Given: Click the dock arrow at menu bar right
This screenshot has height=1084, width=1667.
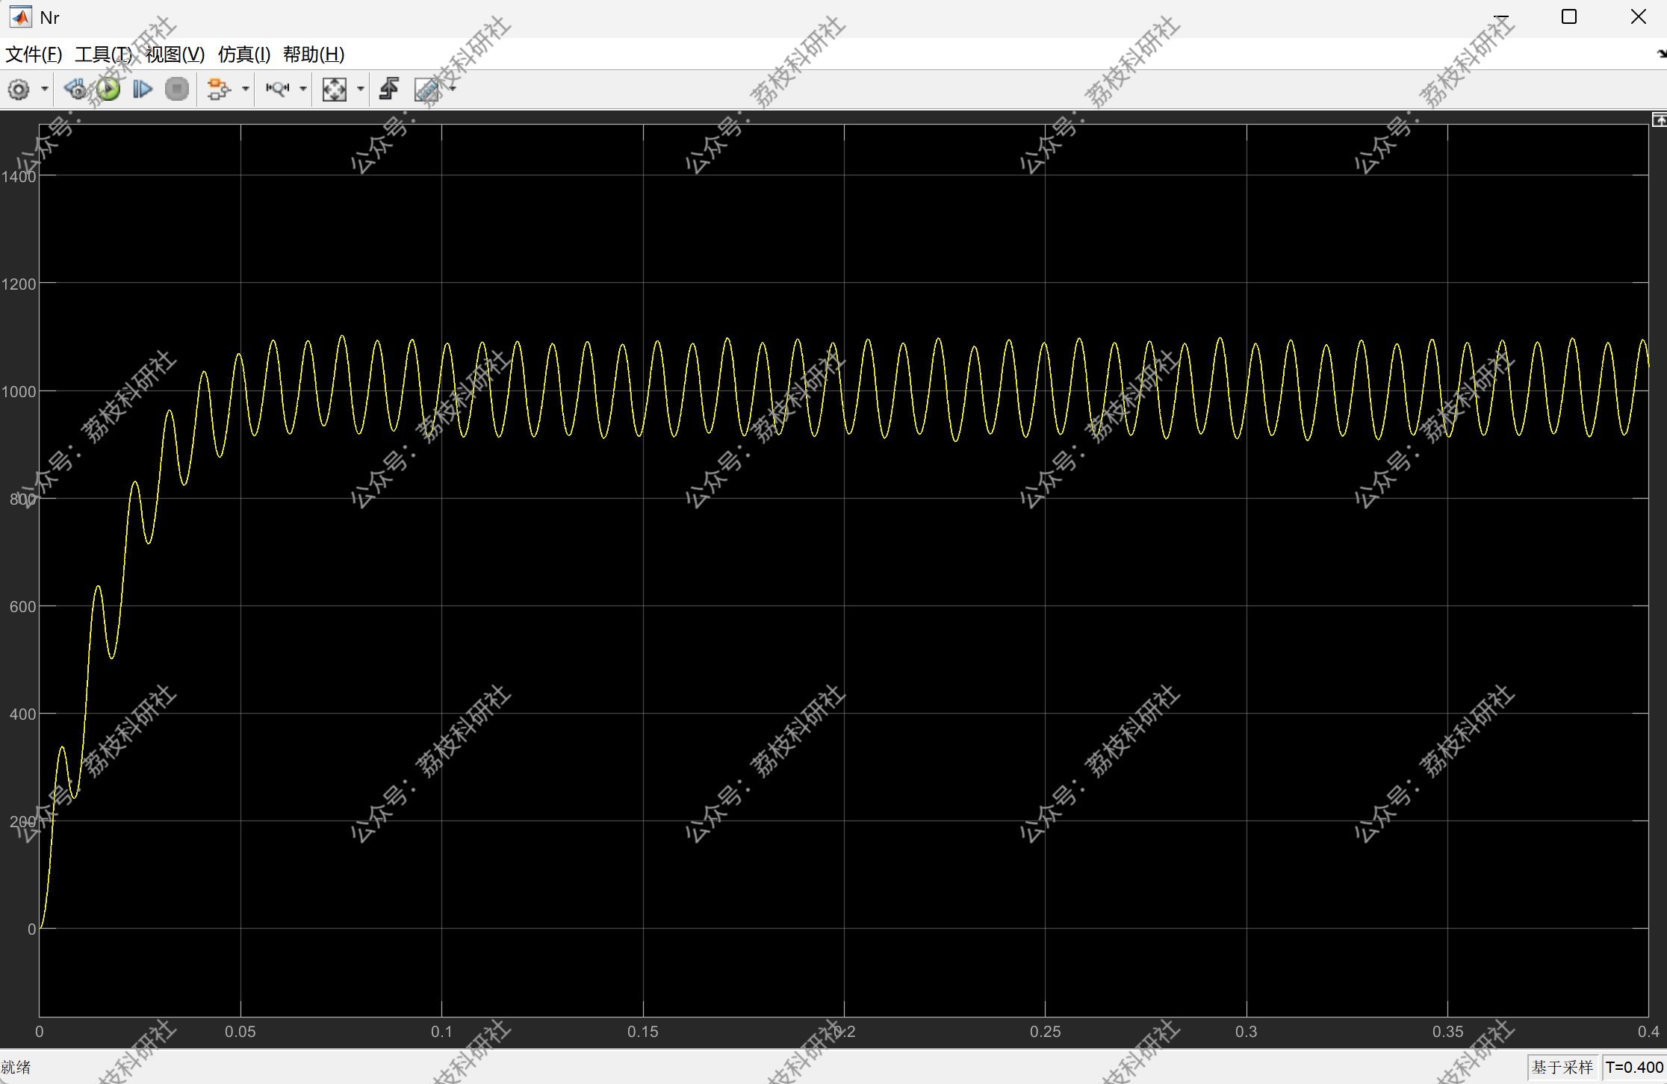Looking at the screenshot, I should (x=1660, y=54).
